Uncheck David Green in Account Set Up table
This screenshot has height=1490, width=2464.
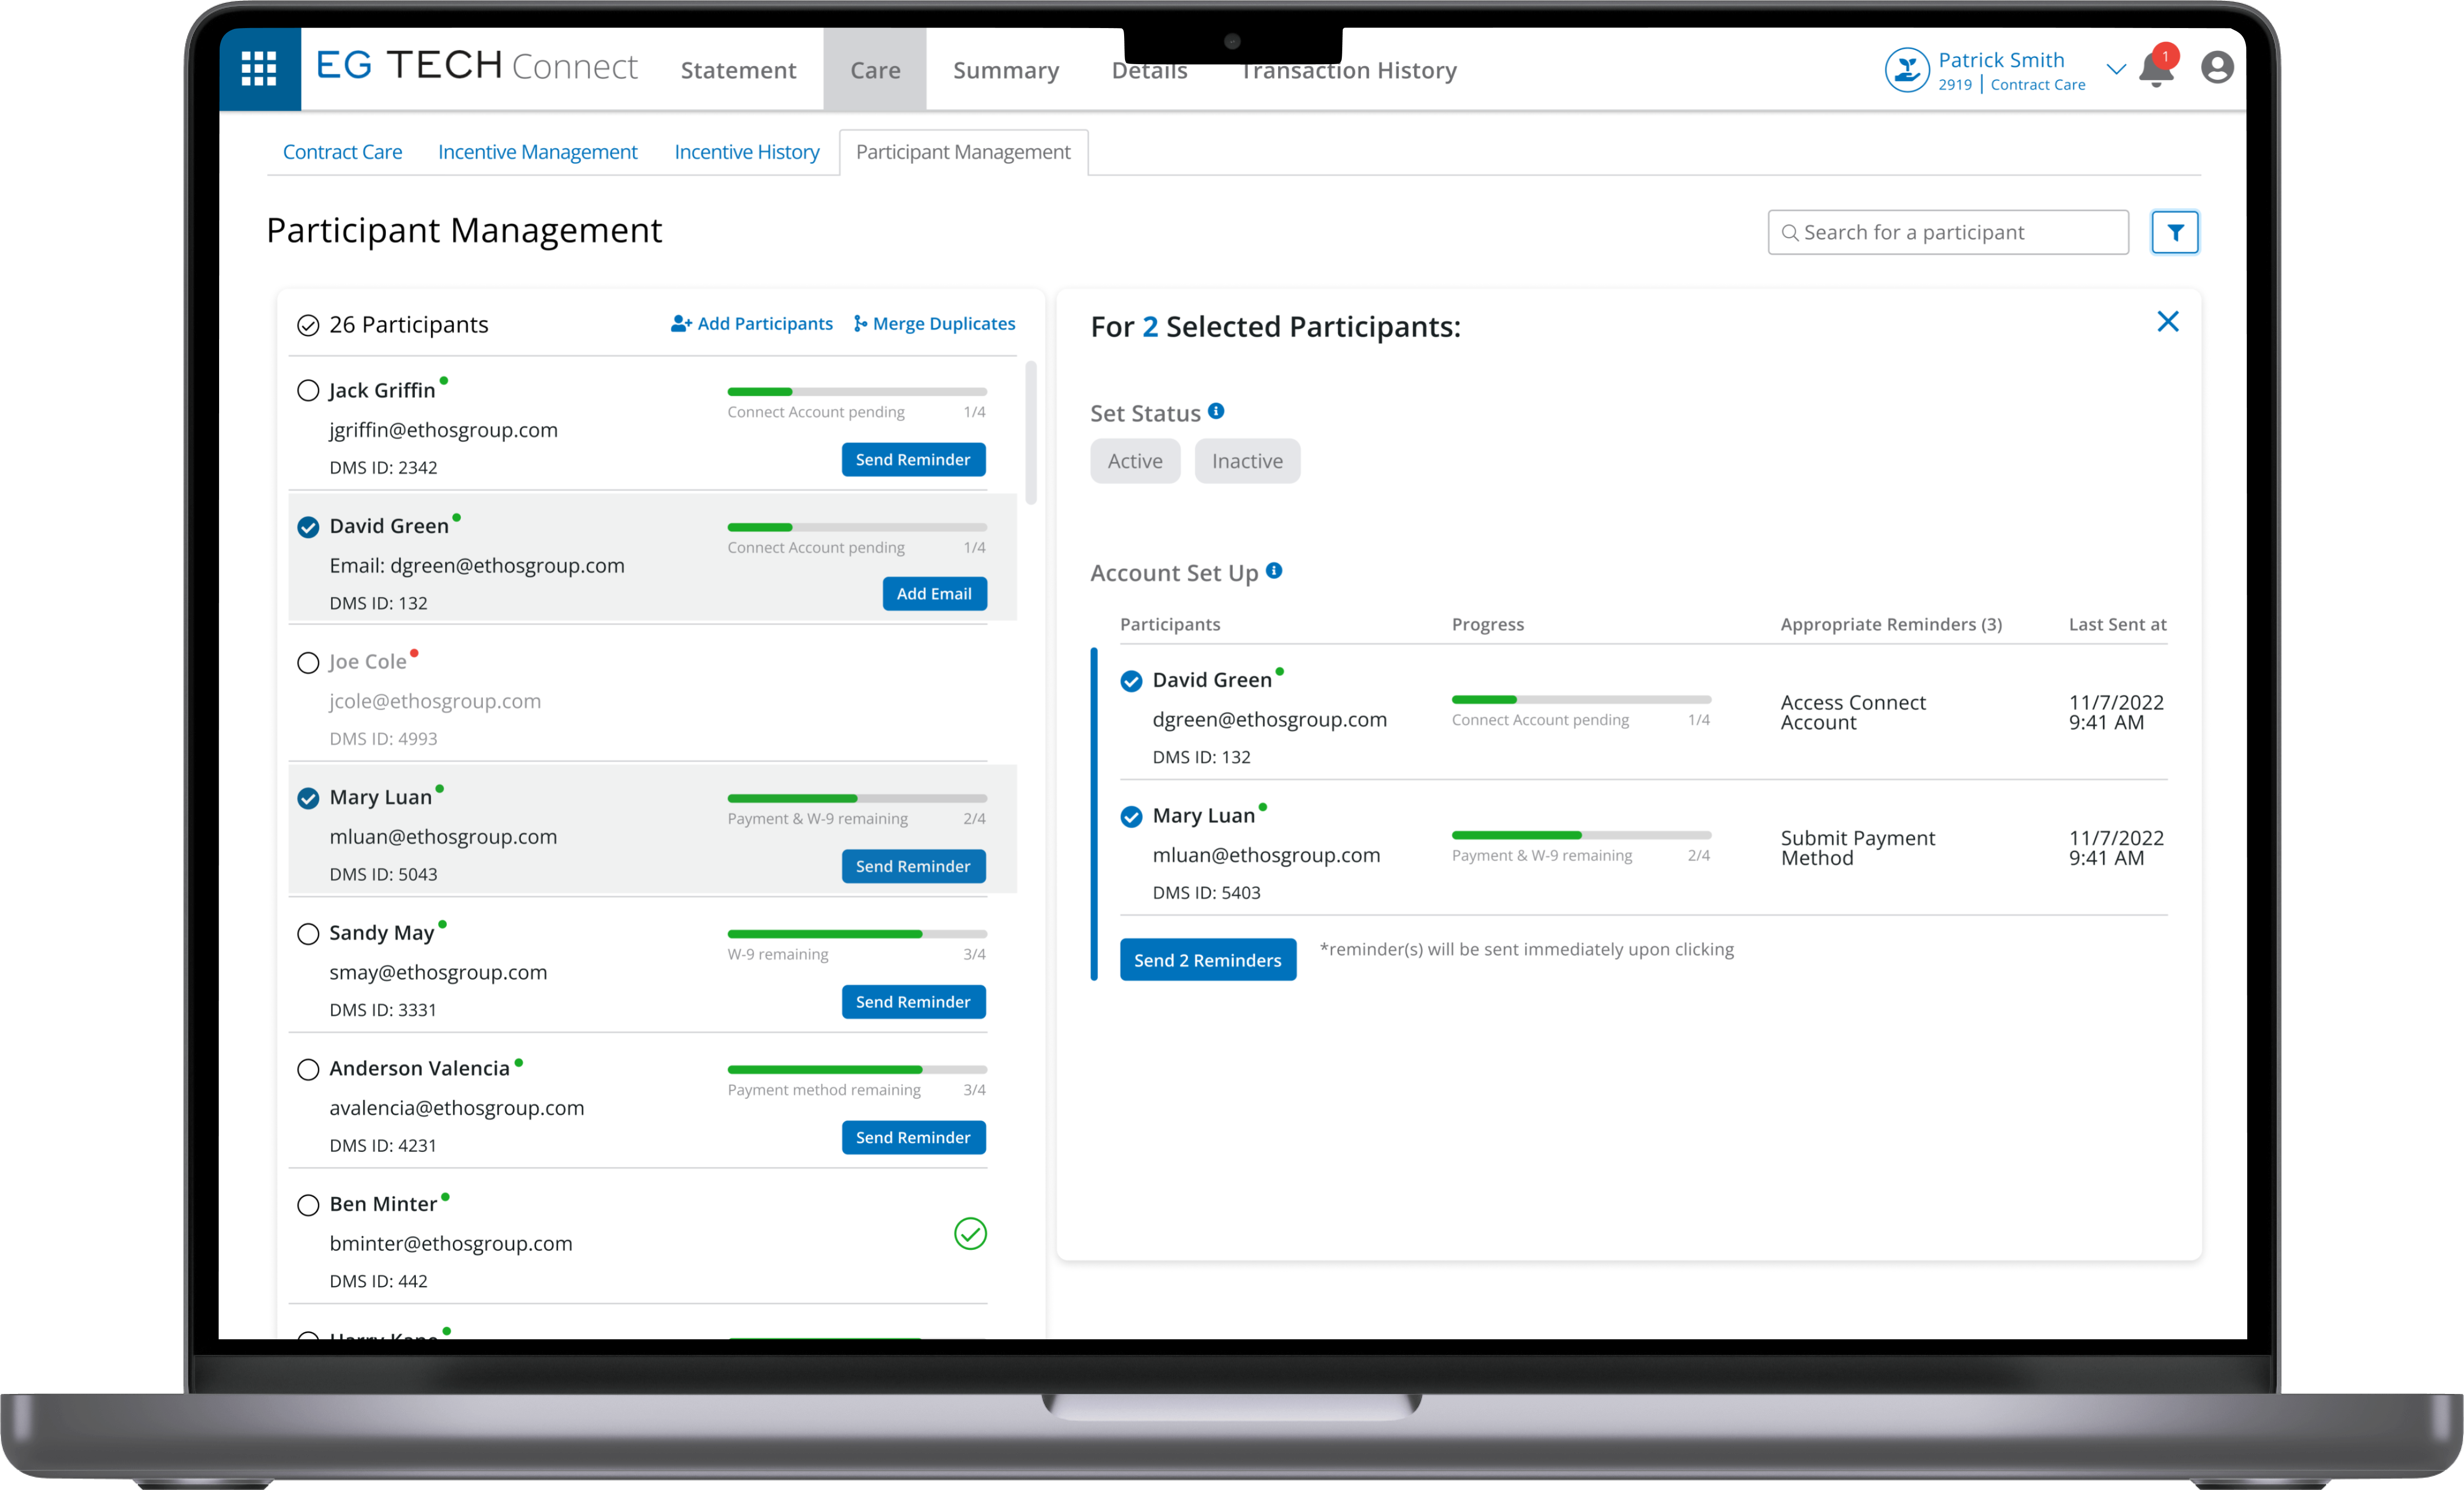coord(1131,681)
